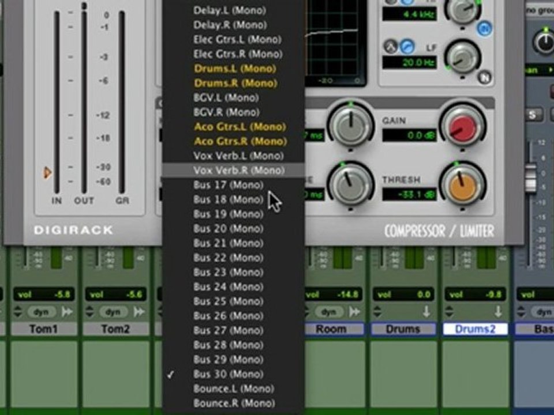Click Tom1 track name

(44, 329)
